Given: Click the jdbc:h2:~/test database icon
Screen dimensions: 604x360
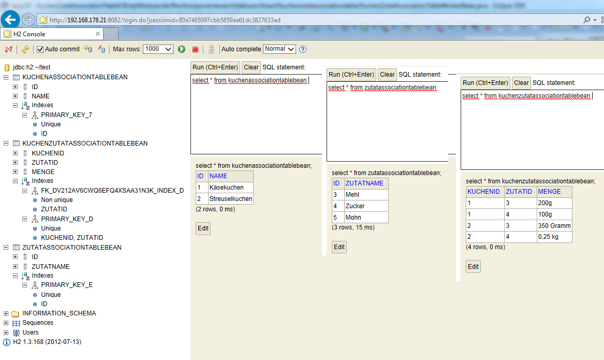Looking at the screenshot, I should tap(7, 67).
